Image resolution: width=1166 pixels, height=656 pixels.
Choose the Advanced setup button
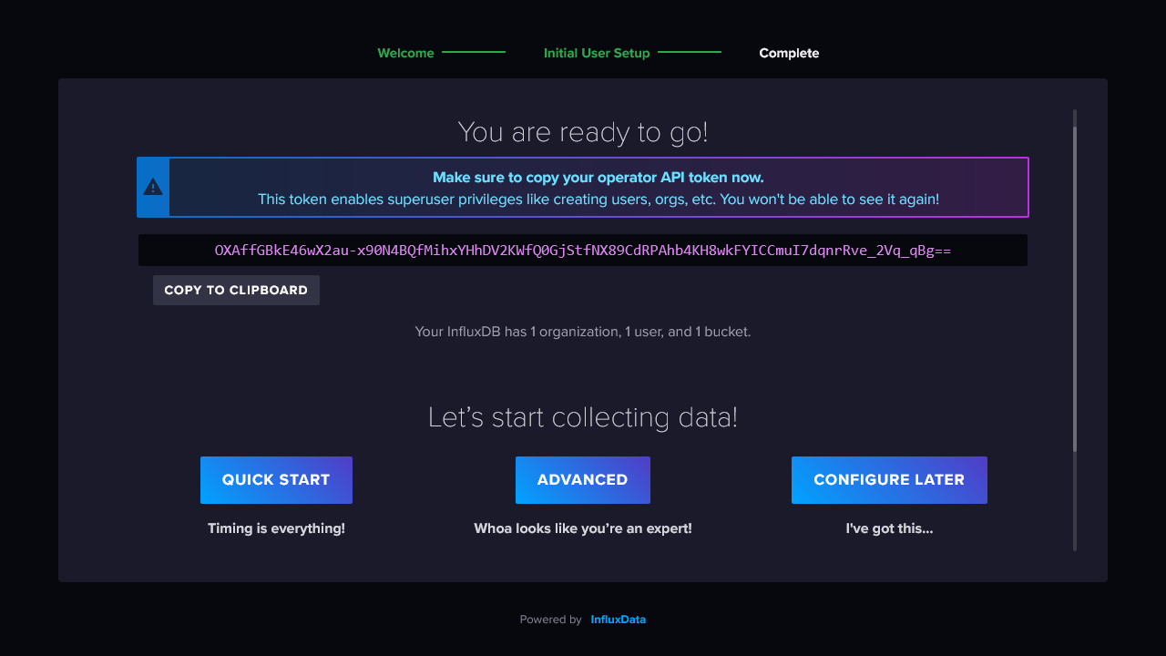click(582, 480)
